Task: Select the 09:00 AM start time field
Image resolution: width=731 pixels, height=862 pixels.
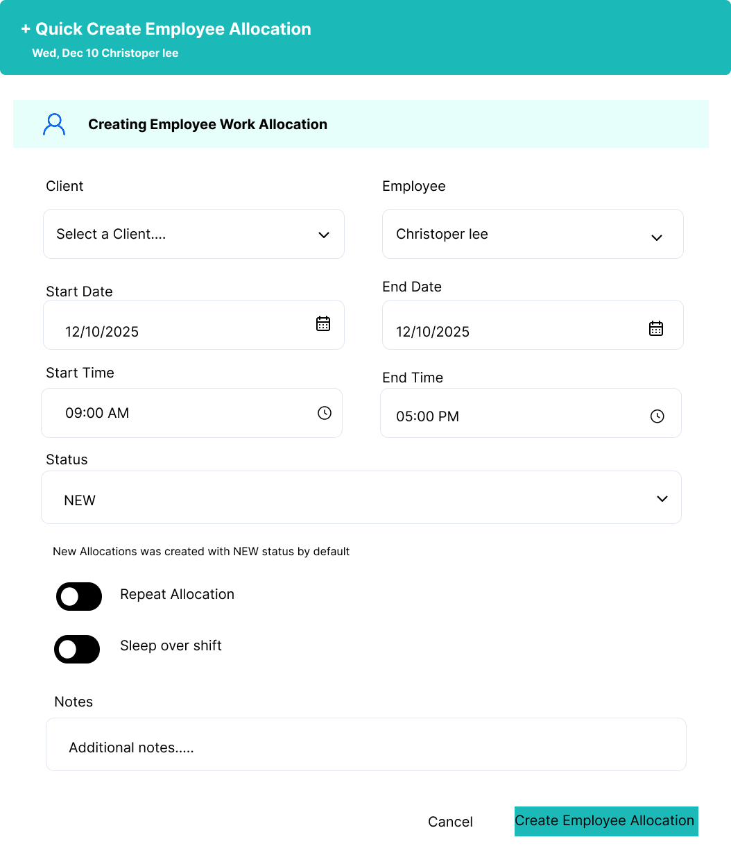Action: pyautogui.click(x=192, y=413)
